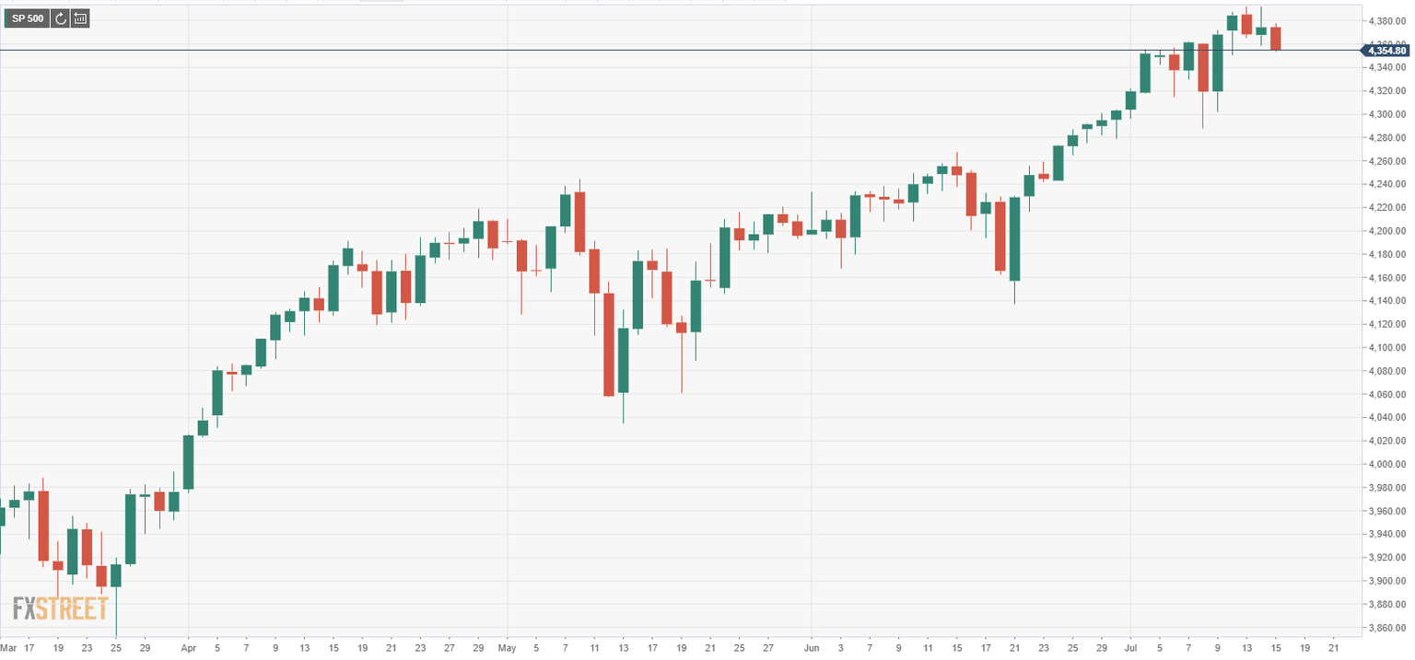
Task: Click the FXSTREET watermark logo
Action: point(61,608)
